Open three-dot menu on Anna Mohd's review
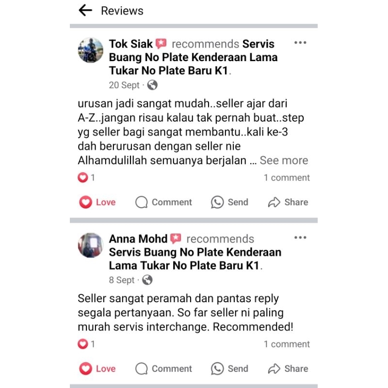388x388 pixels. 300,238
